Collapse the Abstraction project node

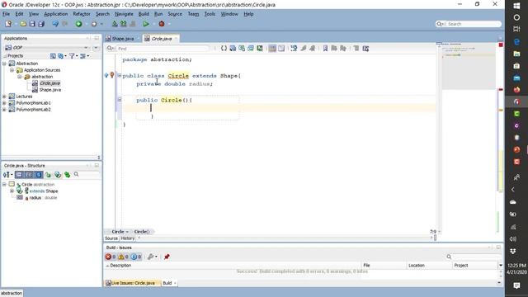coord(4,64)
